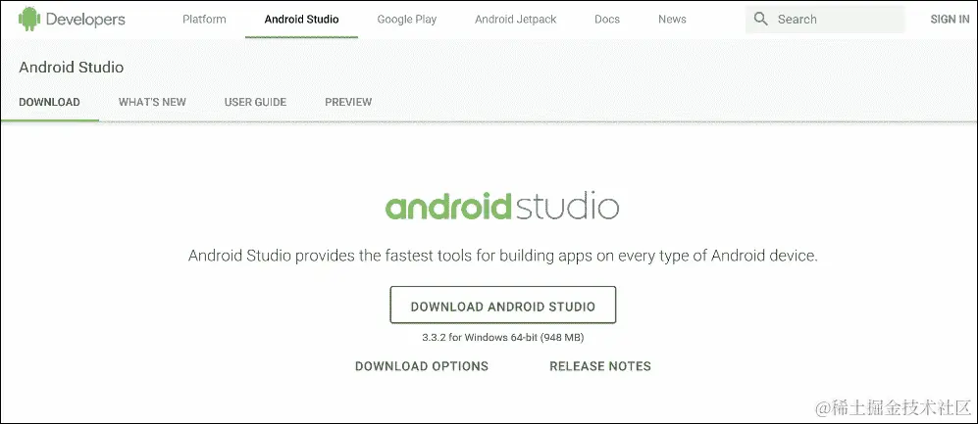This screenshot has height=424, width=978.
Task: Open News in top navigation
Action: click(x=672, y=20)
